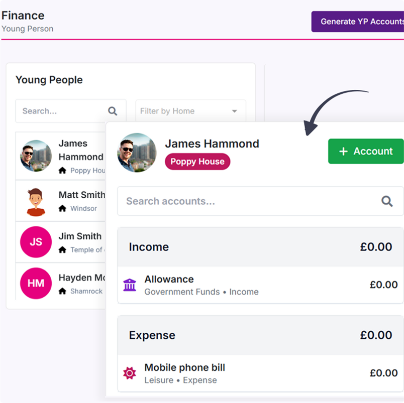Click the search icon in Young People panel

(112, 110)
